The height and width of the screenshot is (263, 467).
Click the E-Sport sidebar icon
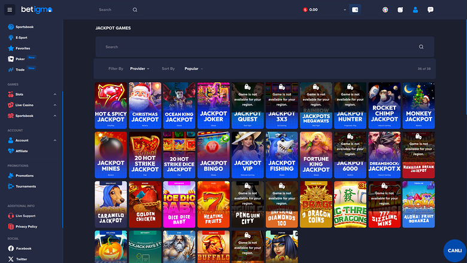pos(11,38)
